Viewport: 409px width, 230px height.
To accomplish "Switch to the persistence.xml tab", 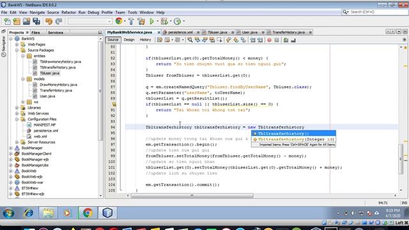I will pos(180,33).
